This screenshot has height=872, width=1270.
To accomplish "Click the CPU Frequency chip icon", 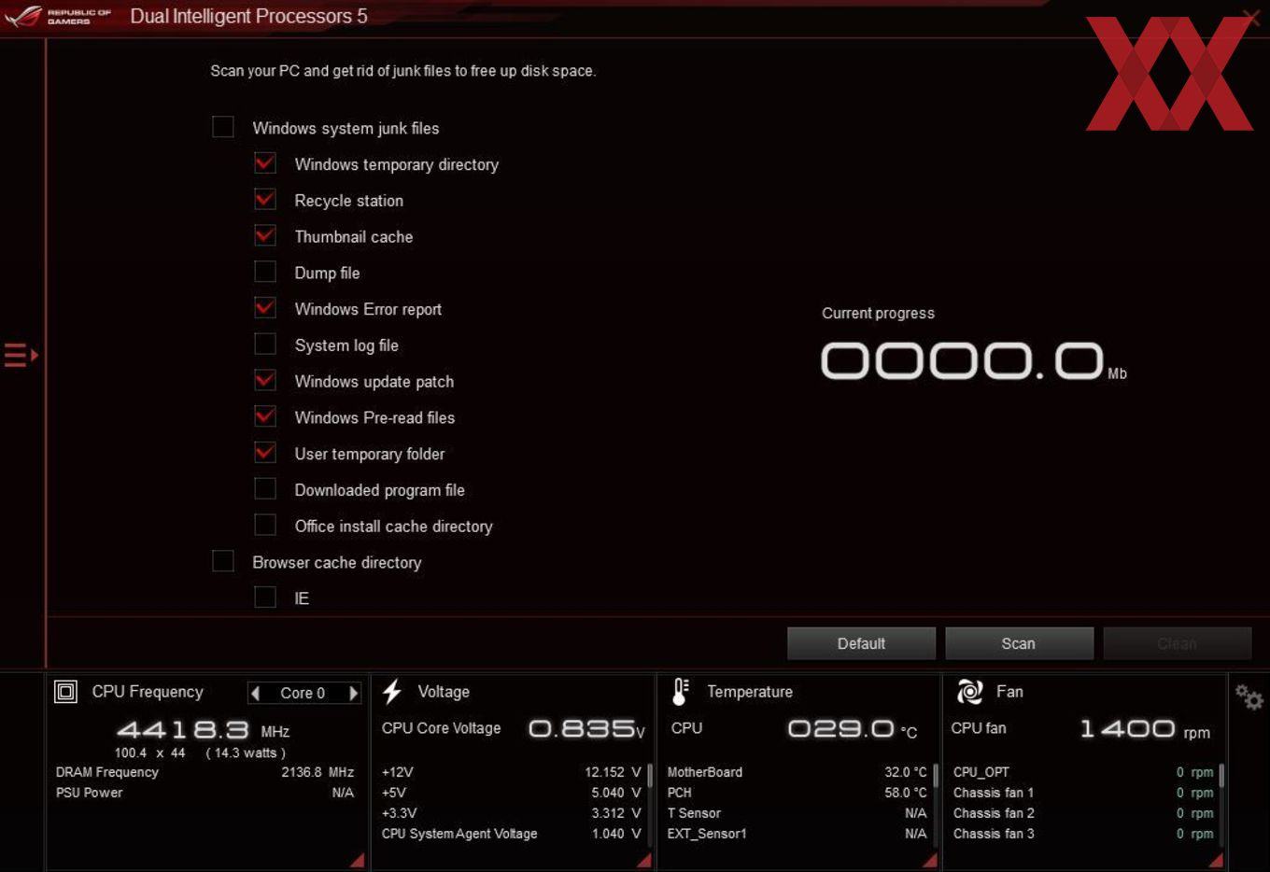I will [65, 692].
